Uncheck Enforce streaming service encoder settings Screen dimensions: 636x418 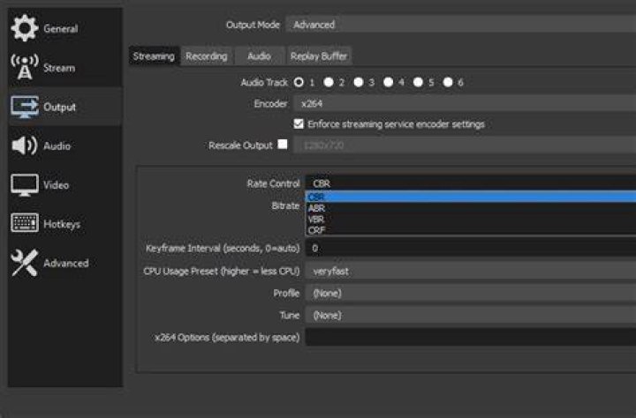pos(299,124)
